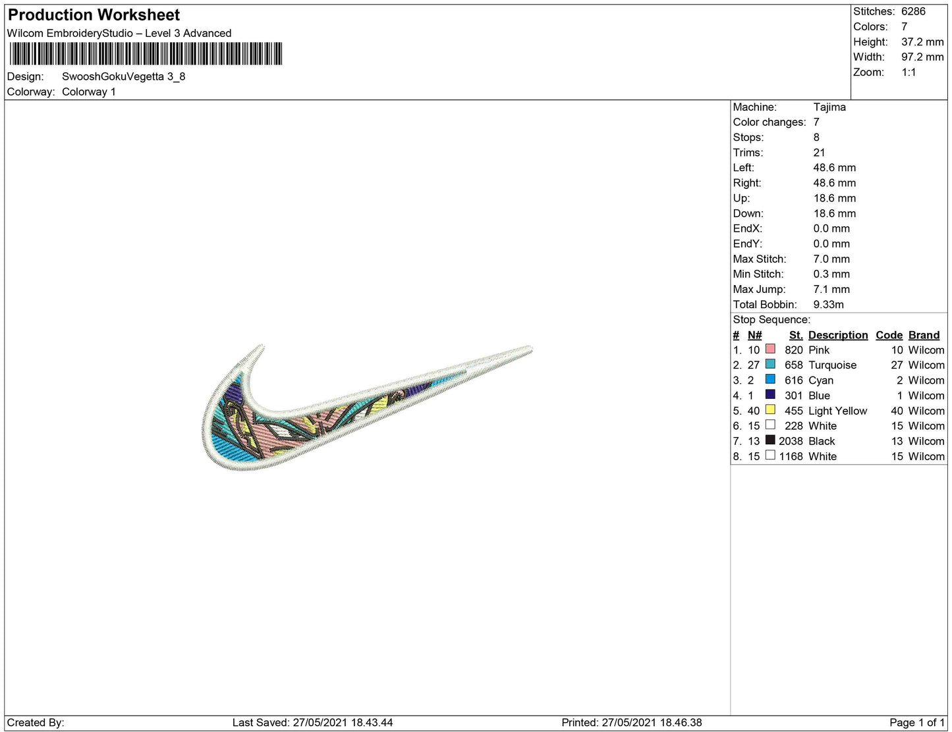
Task: Click the Color changes label
Action: (770, 122)
